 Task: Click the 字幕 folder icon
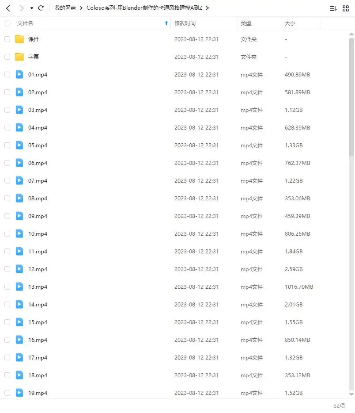19,57
